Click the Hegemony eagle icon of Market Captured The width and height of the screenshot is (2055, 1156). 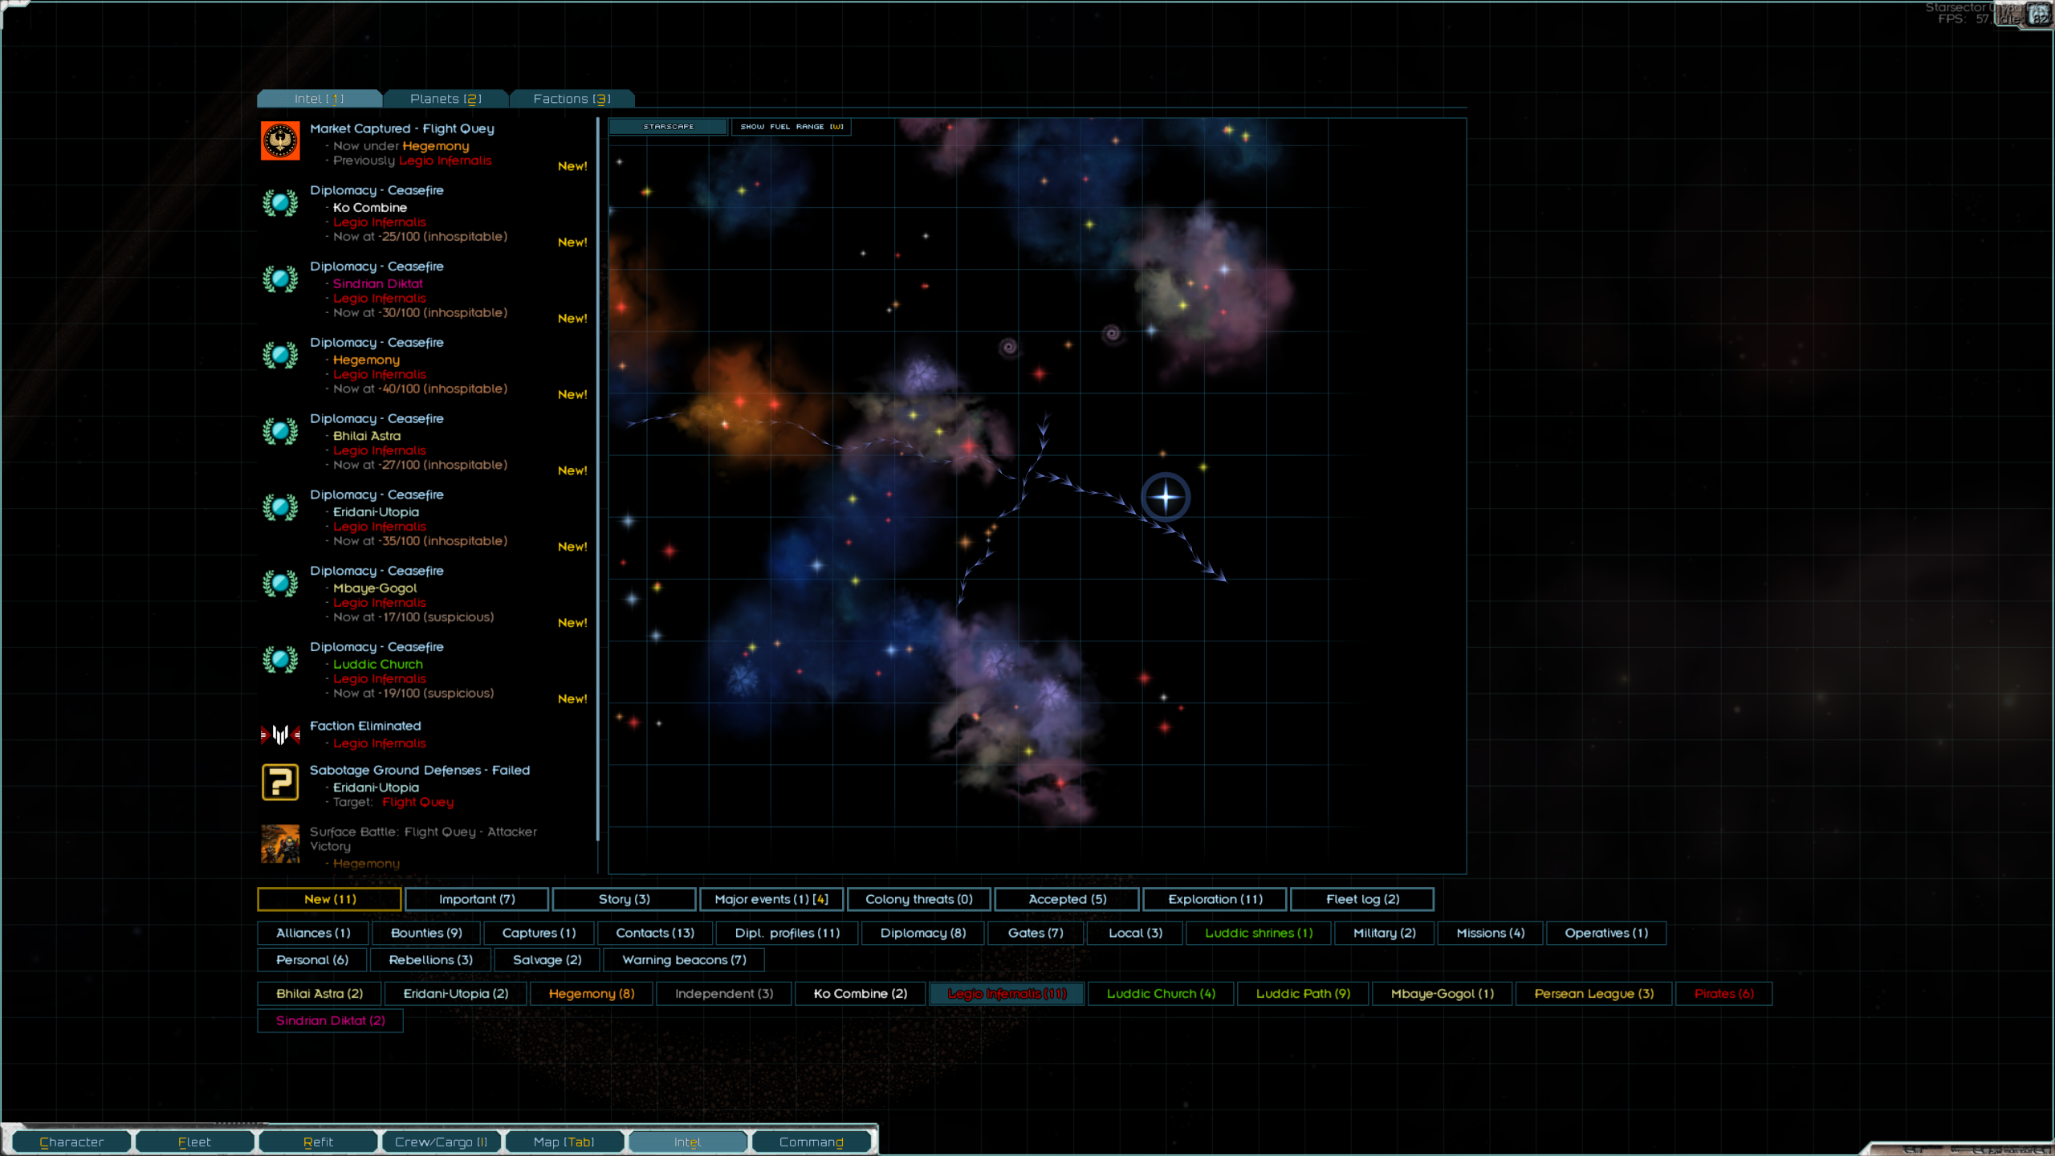click(x=280, y=141)
